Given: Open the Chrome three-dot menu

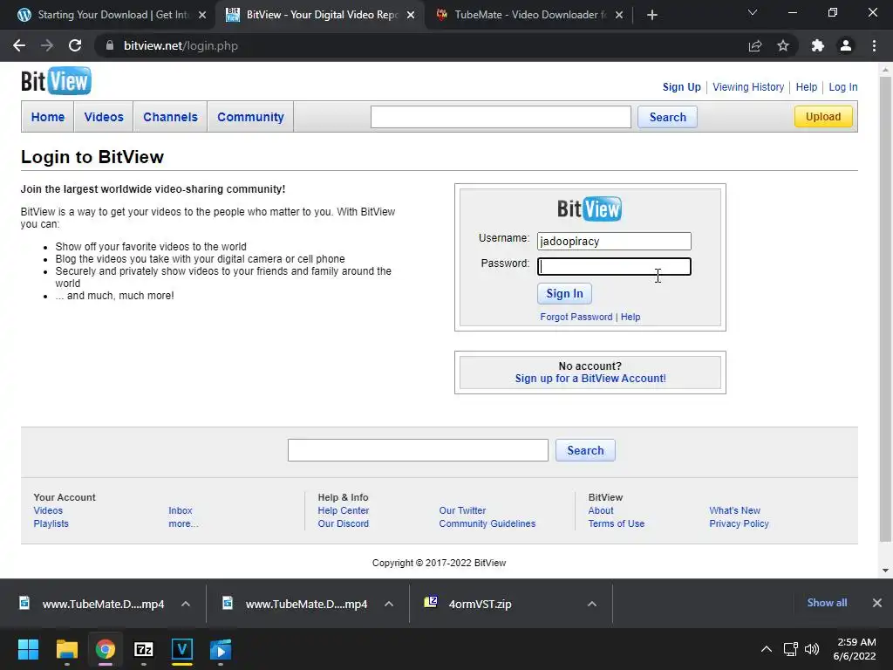Looking at the screenshot, I should click(874, 45).
